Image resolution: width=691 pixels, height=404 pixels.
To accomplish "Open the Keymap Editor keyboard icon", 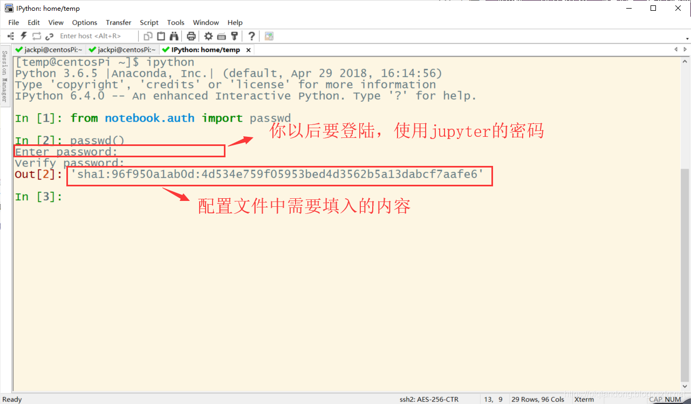I will pos(221,36).
